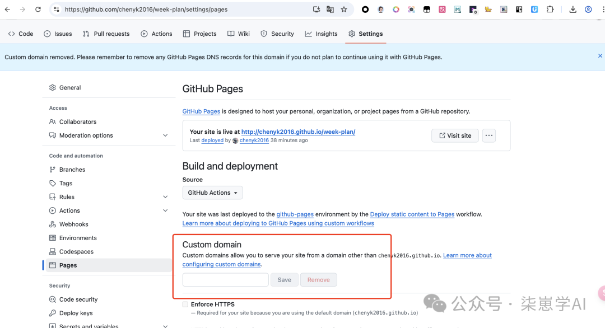
Task: Click the Visit site button
Action: 454,135
